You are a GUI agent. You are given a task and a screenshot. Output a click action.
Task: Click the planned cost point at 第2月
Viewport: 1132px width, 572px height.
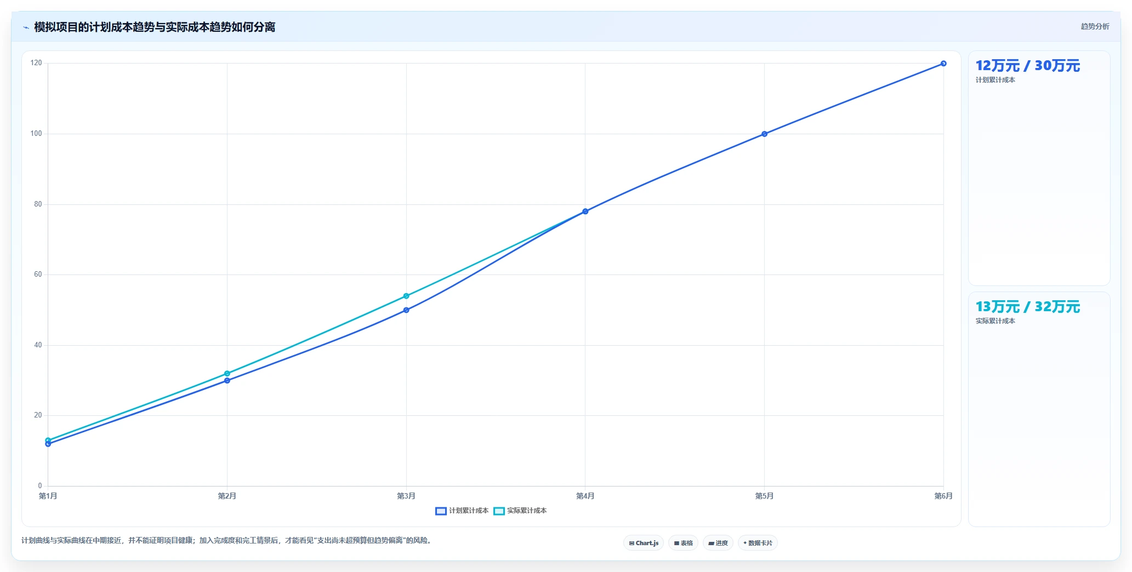tap(227, 380)
